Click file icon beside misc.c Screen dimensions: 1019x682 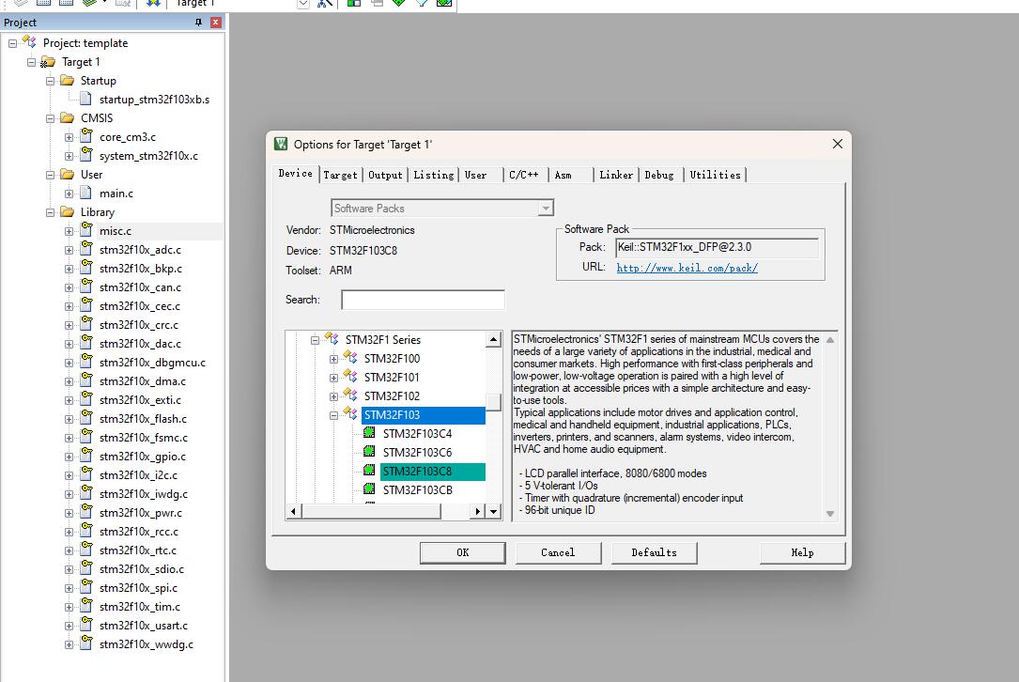click(85, 229)
